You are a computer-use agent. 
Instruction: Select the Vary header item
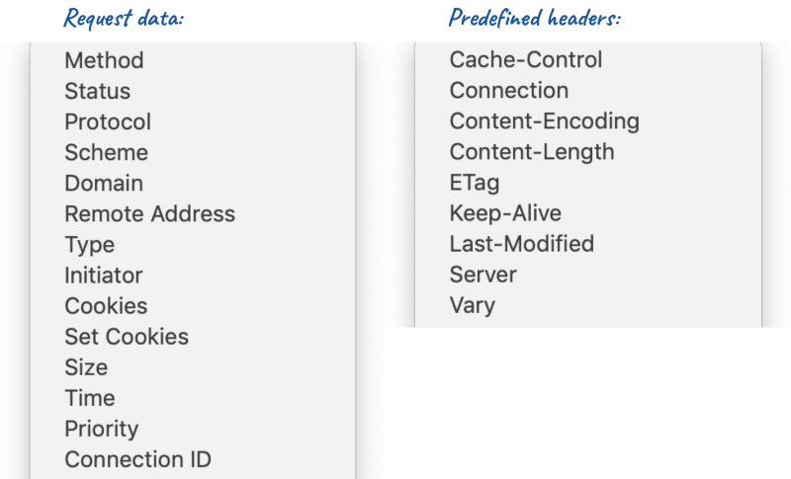click(x=588, y=306)
